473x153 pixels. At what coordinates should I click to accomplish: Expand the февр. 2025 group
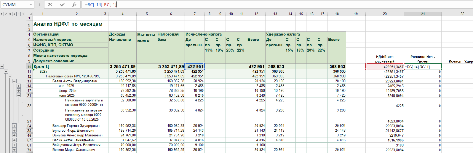pos(19,91)
